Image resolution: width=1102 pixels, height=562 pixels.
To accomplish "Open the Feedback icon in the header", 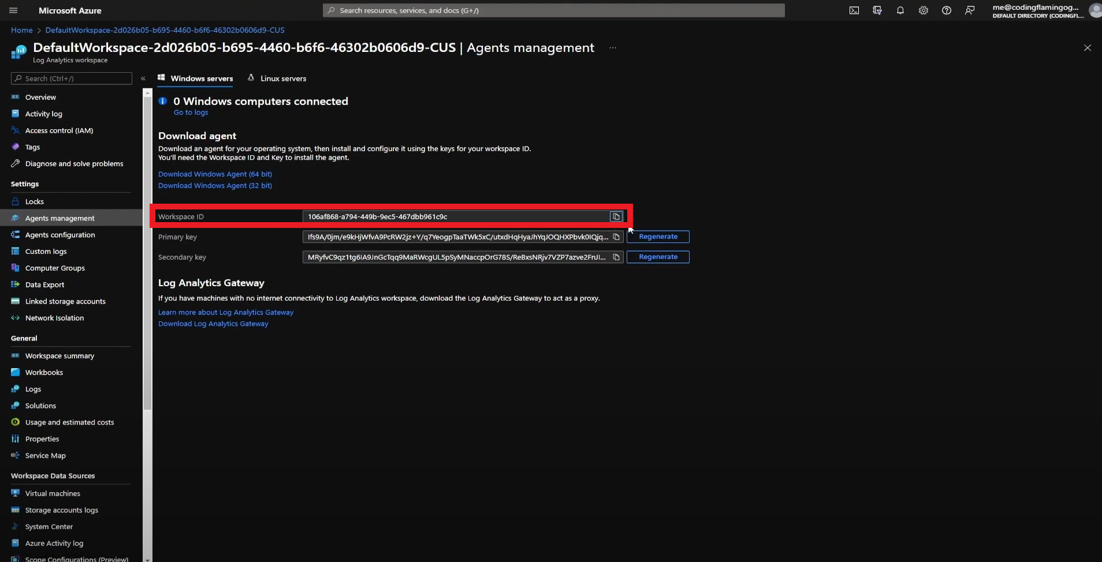I will [969, 10].
